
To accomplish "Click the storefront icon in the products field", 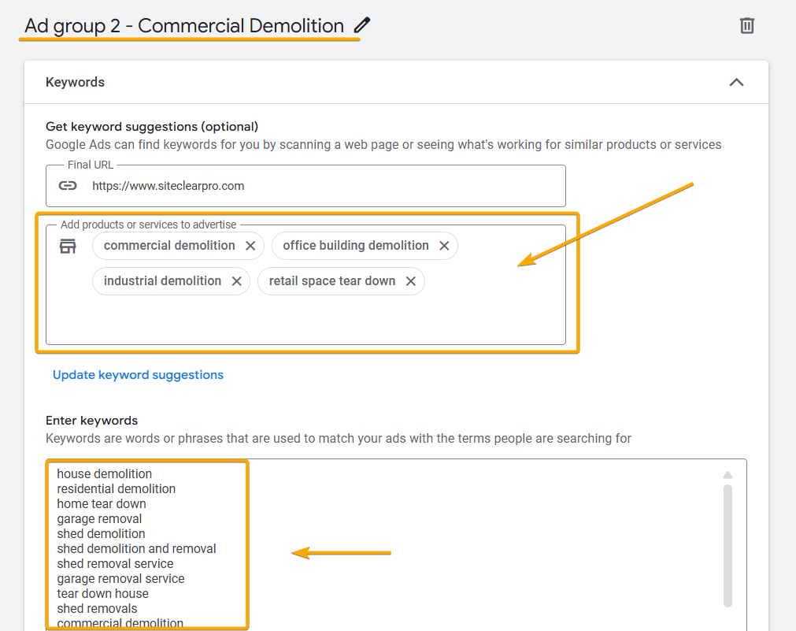I will 68,245.
